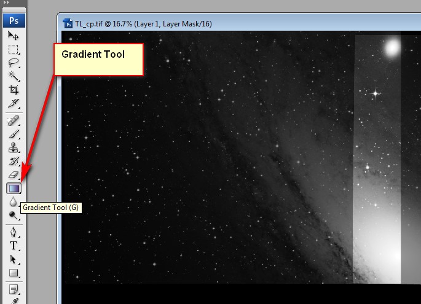Activate the Horizontal Type tool
The image size is (421, 304).
(14, 246)
